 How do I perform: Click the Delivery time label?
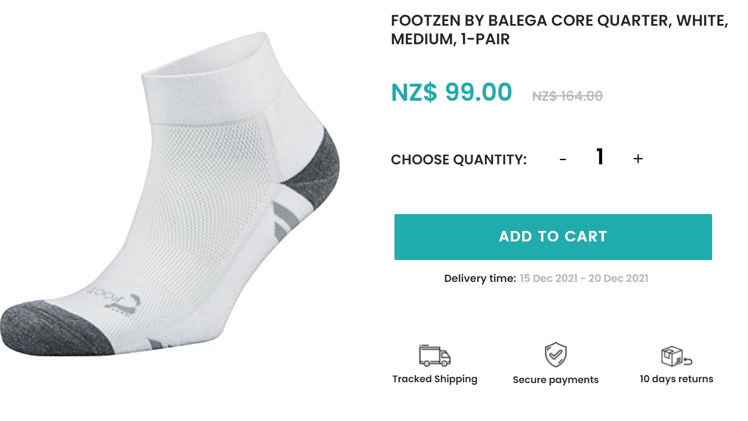[480, 279]
